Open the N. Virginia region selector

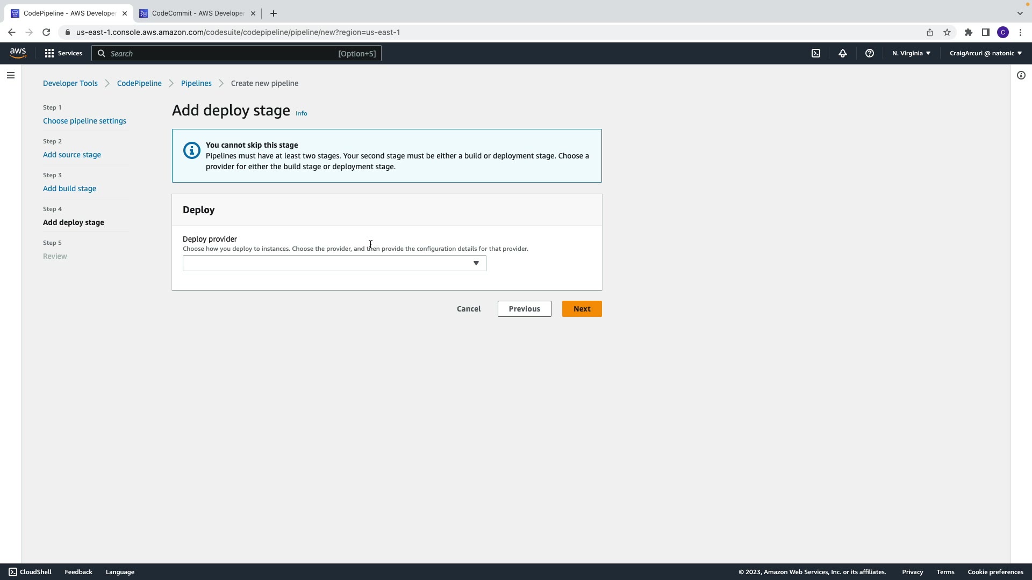911,53
